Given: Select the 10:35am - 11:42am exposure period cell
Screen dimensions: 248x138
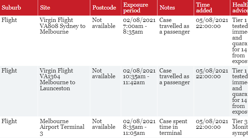Looking at the screenshot, I should (139, 91).
